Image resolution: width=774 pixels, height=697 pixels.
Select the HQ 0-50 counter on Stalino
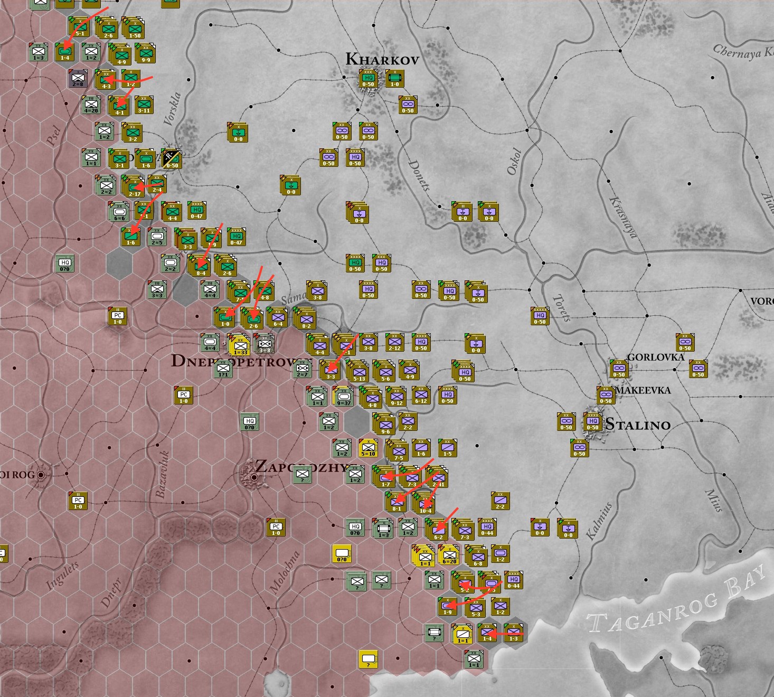click(x=592, y=421)
